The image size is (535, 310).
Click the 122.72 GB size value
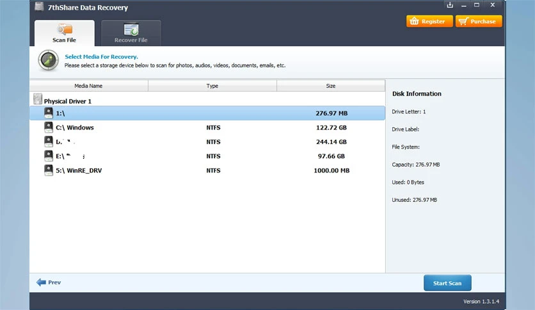[331, 127]
